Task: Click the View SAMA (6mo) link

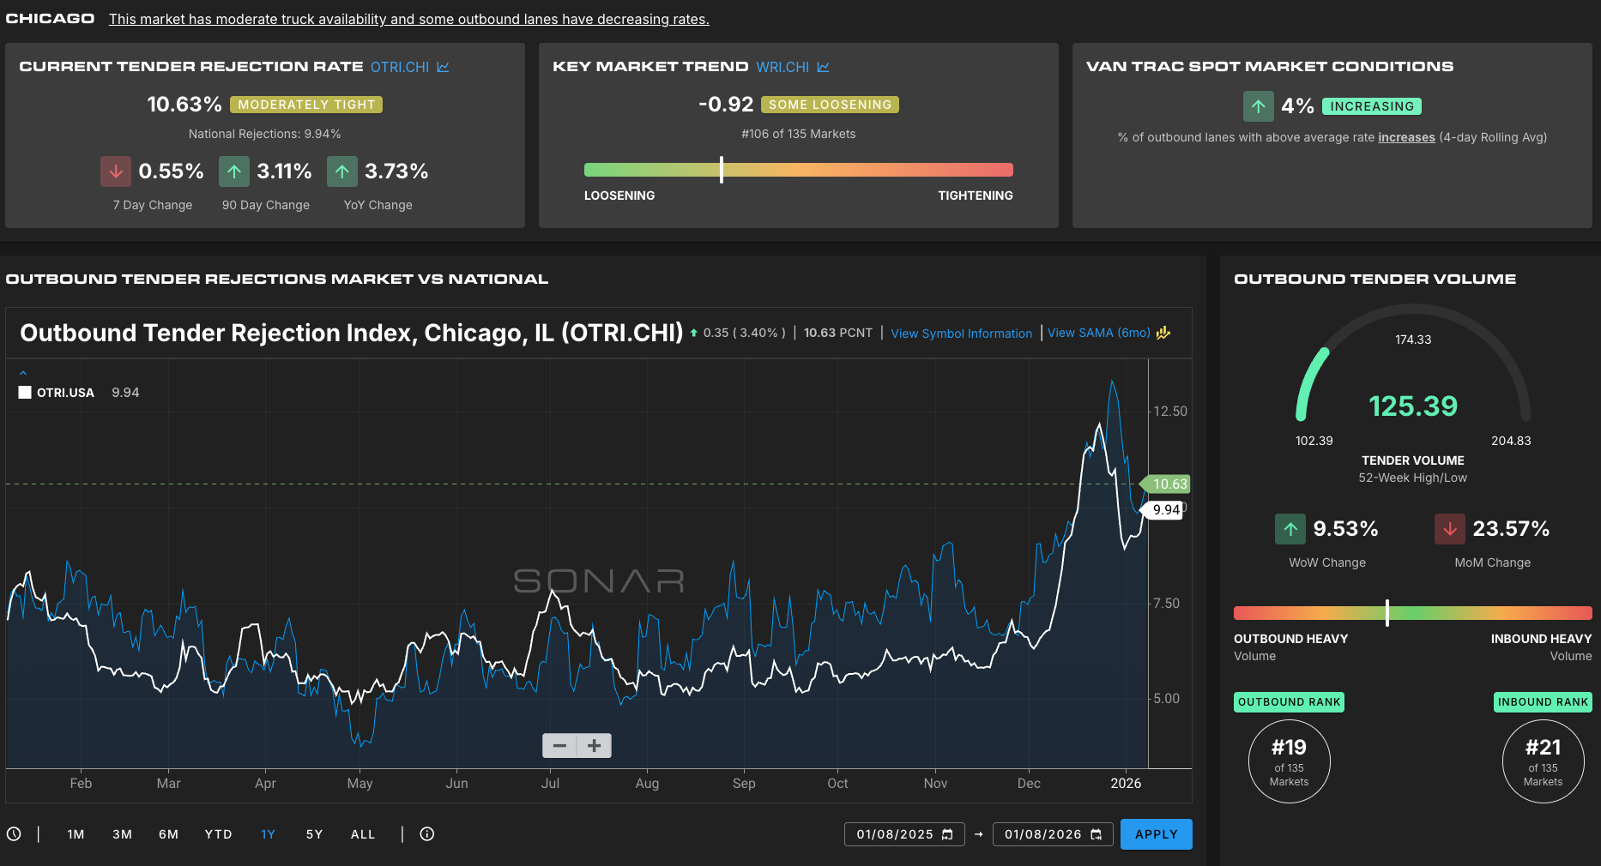Action: [x=1098, y=333]
